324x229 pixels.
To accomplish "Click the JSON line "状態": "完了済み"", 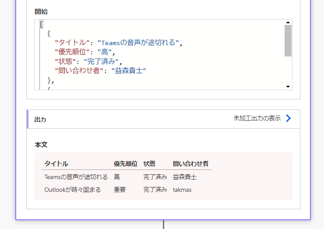I will pyautogui.click(x=88, y=61).
